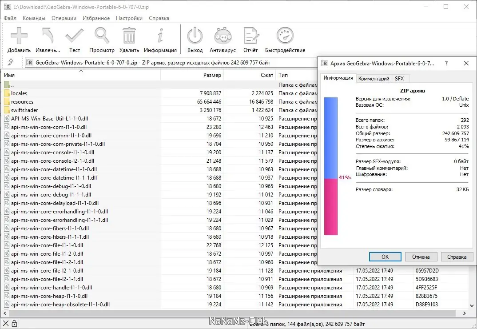The width and height of the screenshot is (477, 329).
Task: Go up one folder level arrow
Action: [x=10, y=62]
